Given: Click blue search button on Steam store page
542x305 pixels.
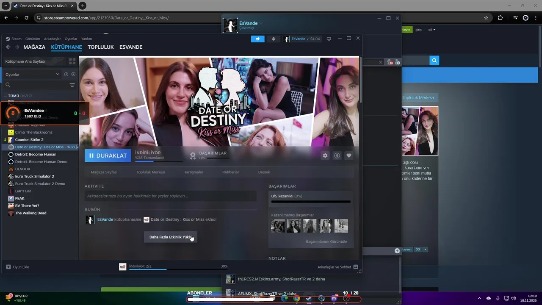Looking at the screenshot, I should click(x=434, y=61).
